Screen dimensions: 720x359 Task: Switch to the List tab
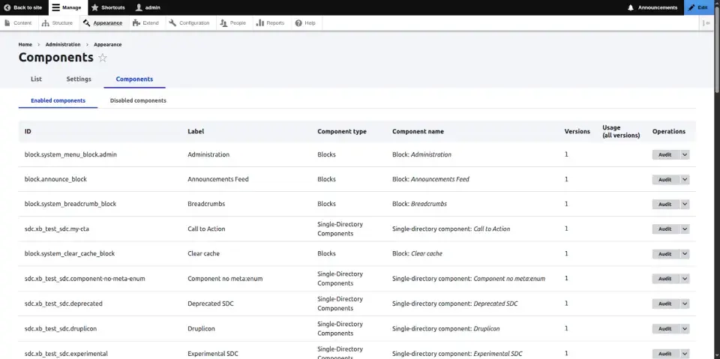coord(36,79)
